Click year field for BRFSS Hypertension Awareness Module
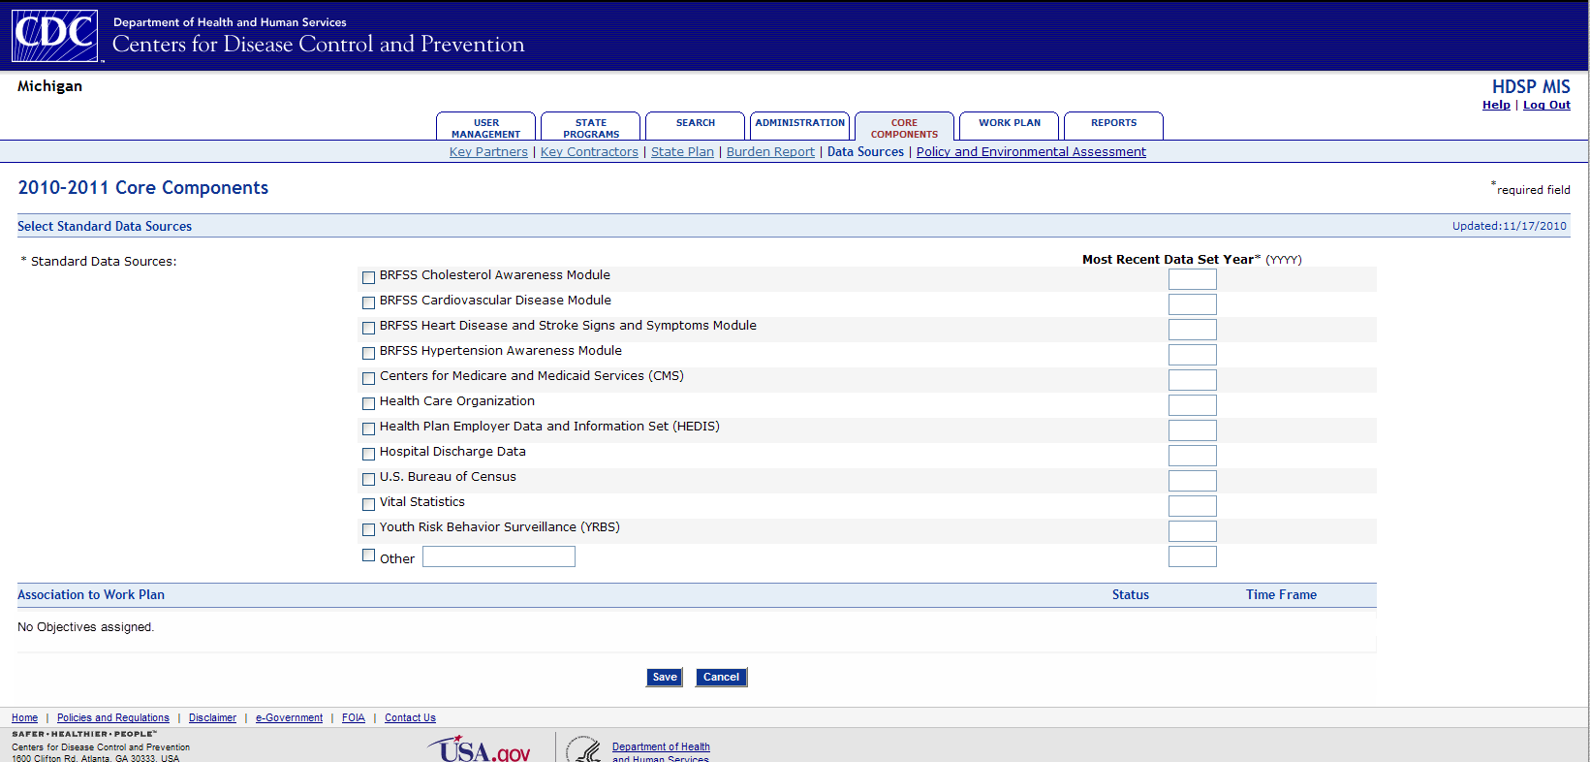Image resolution: width=1590 pixels, height=762 pixels. pos(1193,355)
